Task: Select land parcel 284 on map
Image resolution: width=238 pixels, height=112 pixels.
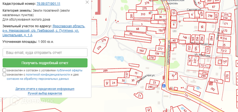Action: (x=211, y=39)
